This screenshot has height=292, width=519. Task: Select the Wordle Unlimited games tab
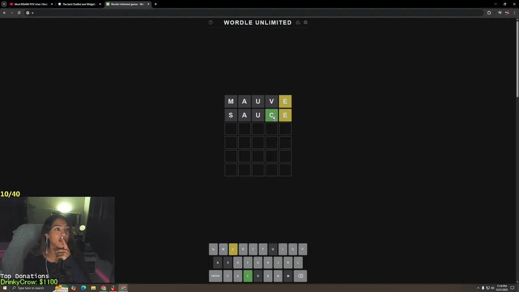click(127, 4)
